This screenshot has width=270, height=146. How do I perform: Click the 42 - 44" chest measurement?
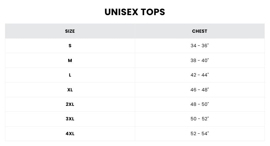point(199,75)
